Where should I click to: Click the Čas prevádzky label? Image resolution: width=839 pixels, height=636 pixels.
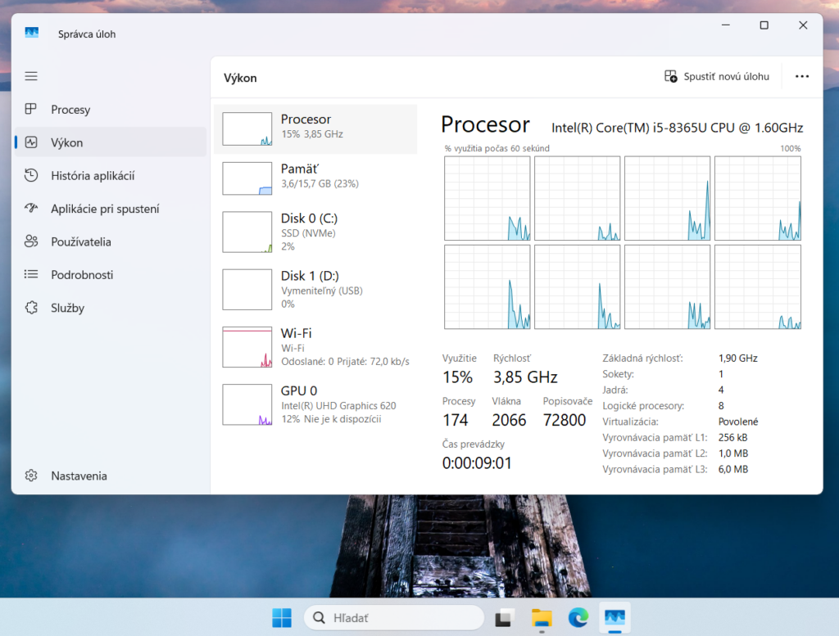[x=473, y=444]
